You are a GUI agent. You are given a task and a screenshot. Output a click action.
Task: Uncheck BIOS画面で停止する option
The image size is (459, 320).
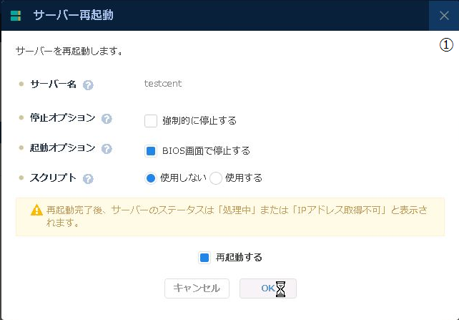click(x=151, y=150)
